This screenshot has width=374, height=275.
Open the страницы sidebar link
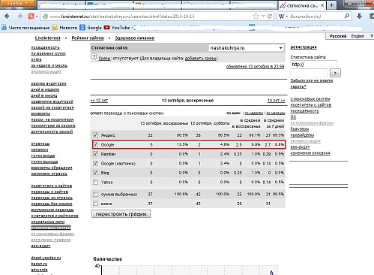tap(40, 144)
